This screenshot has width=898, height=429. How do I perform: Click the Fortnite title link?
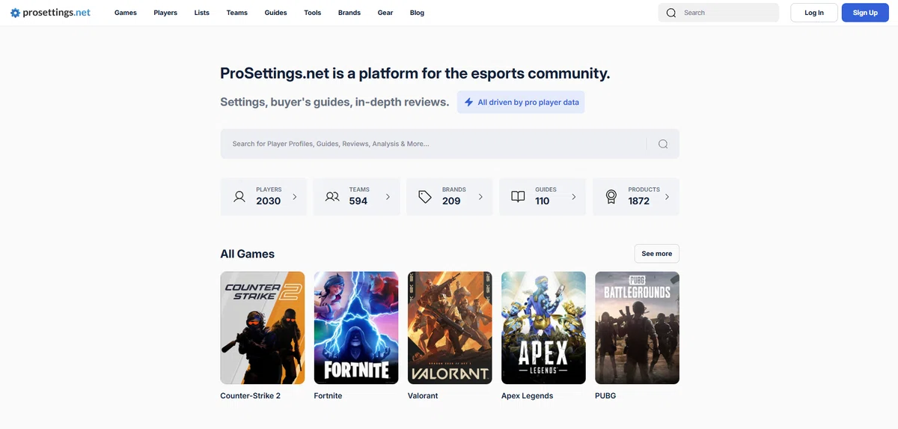pyautogui.click(x=328, y=395)
